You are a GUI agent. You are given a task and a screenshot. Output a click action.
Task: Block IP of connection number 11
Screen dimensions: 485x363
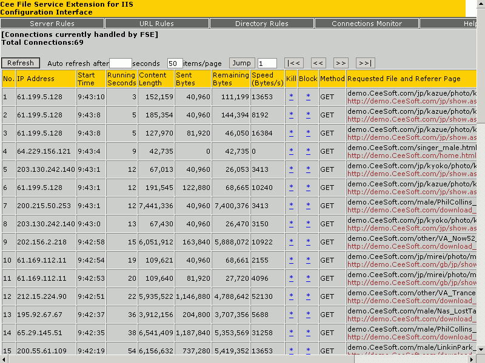(308, 278)
